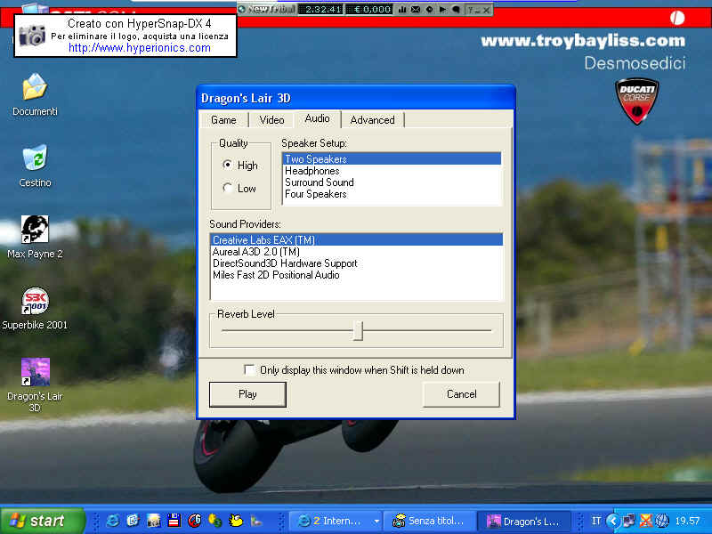Switch to the Senza titolo taskbar window

pos(430,521)
